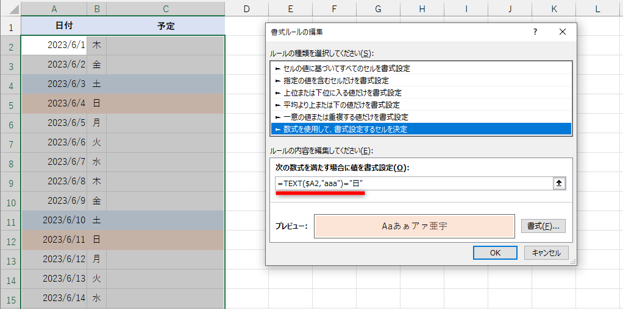Click cell with date 2023/6/1
623x309 pixels.
pos(54,45)
